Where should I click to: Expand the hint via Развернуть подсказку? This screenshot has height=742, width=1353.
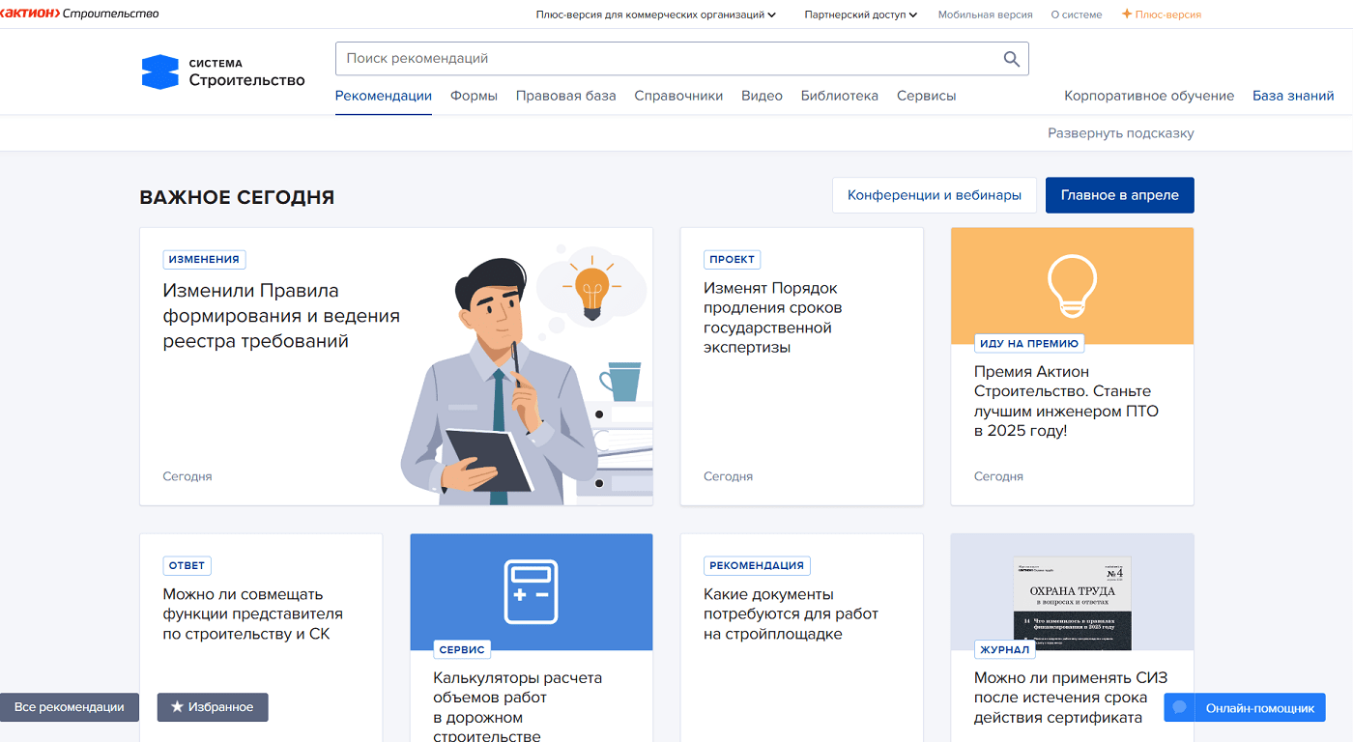1120,132
